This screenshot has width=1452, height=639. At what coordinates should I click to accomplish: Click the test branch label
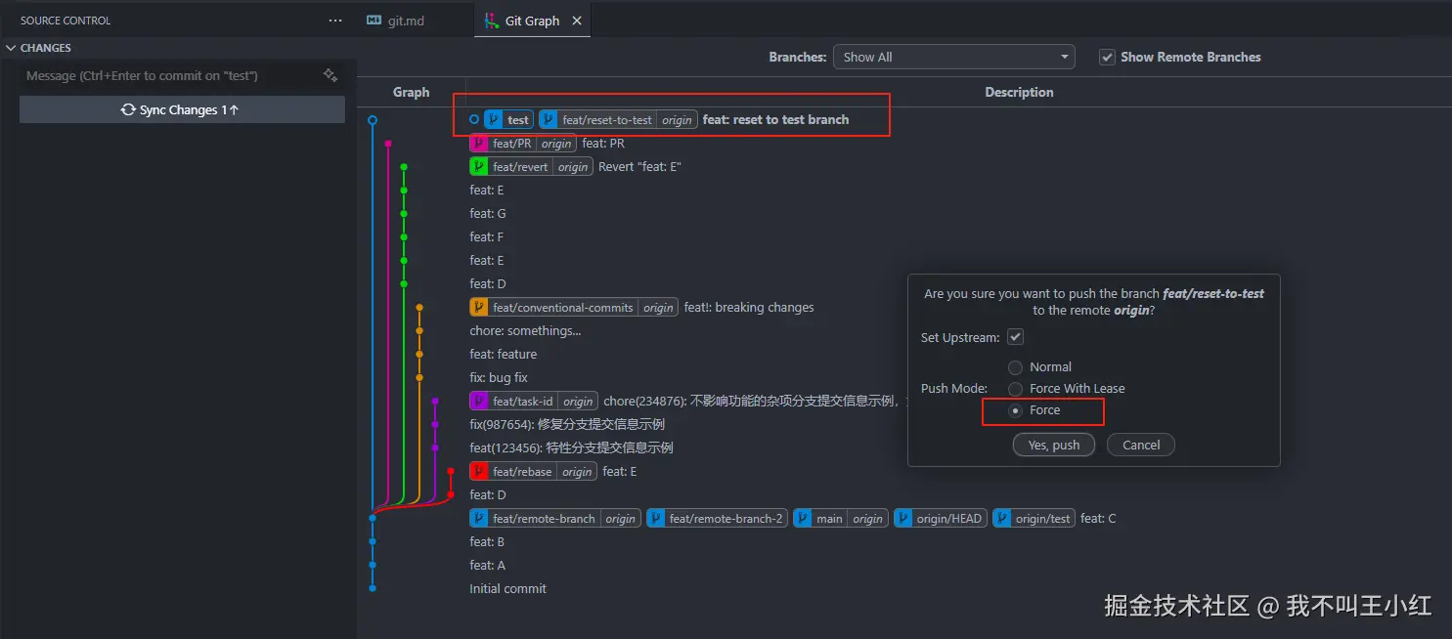508,119
